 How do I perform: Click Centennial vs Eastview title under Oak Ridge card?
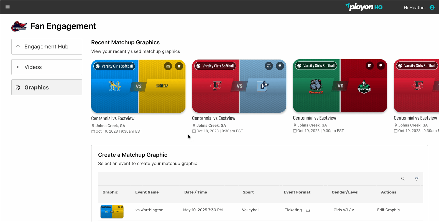pos(315,118)
